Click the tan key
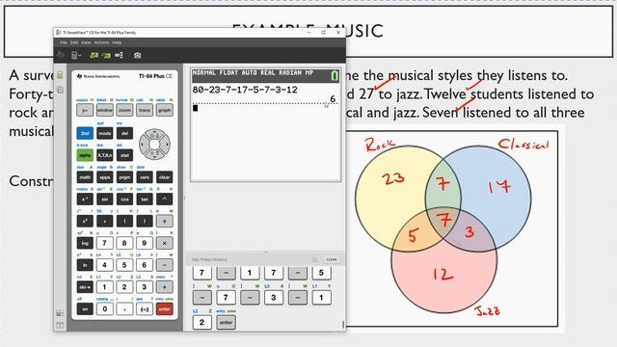Screen dimensions: 617x347 point(145,200)
